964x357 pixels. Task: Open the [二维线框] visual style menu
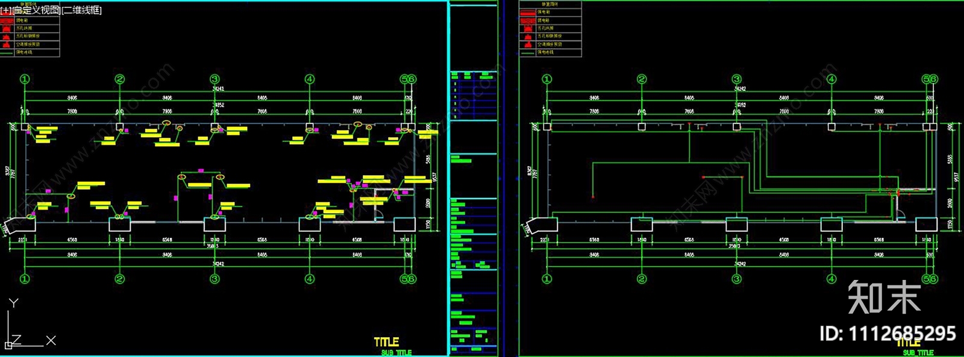click(x=82, y=10)
